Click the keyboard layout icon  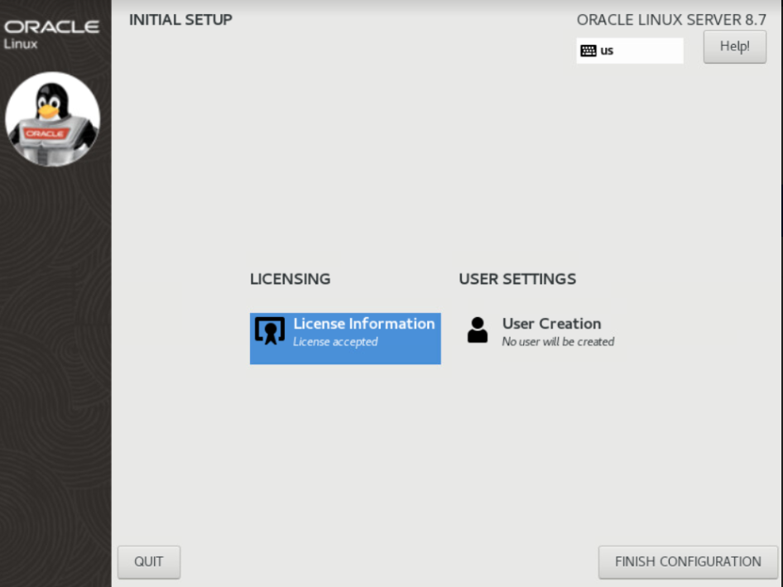(588, 51)
